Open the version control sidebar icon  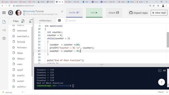pos(4,30)
